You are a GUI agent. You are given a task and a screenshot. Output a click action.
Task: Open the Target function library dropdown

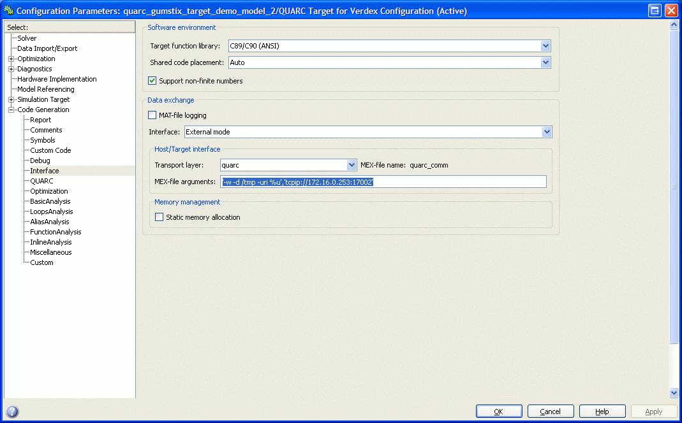click(x=545, y=46)
